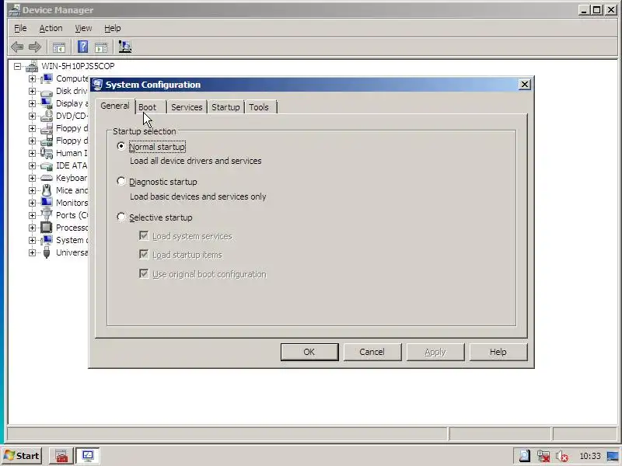This screenshot has width=622, height=466.
Task: Click OK in System Configuration
Action: pos(309,352)
